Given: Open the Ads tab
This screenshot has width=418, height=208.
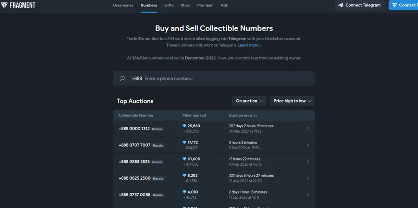Looking at the screenshot, I should coord(224,5).
